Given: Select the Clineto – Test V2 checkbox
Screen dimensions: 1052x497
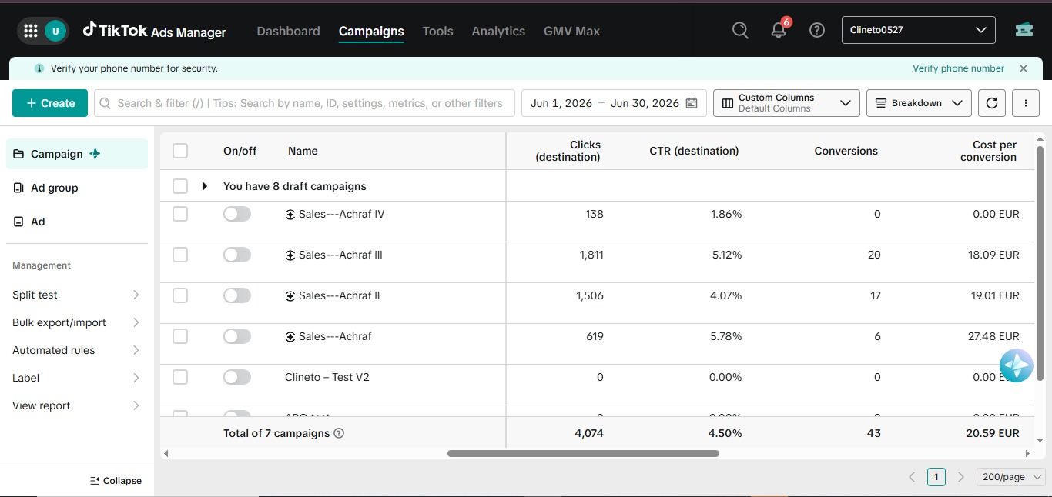Looking at the screenshot, I should click(x=180, y=377).
